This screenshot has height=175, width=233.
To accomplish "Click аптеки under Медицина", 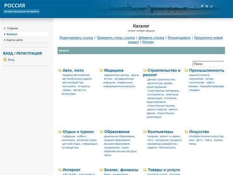I will [108, 79].
